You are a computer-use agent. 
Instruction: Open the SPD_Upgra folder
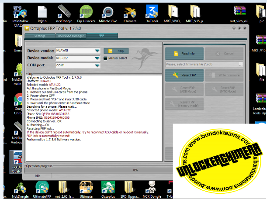pyautogui.click(x=130, y=189)
